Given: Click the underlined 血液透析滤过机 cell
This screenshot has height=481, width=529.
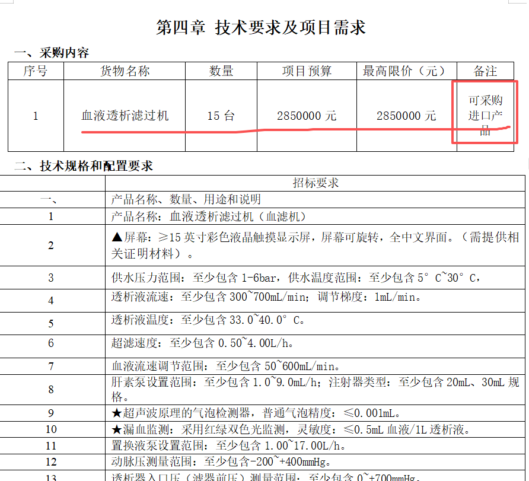Looking at the screenshot, I should click(x=125, y=116).
